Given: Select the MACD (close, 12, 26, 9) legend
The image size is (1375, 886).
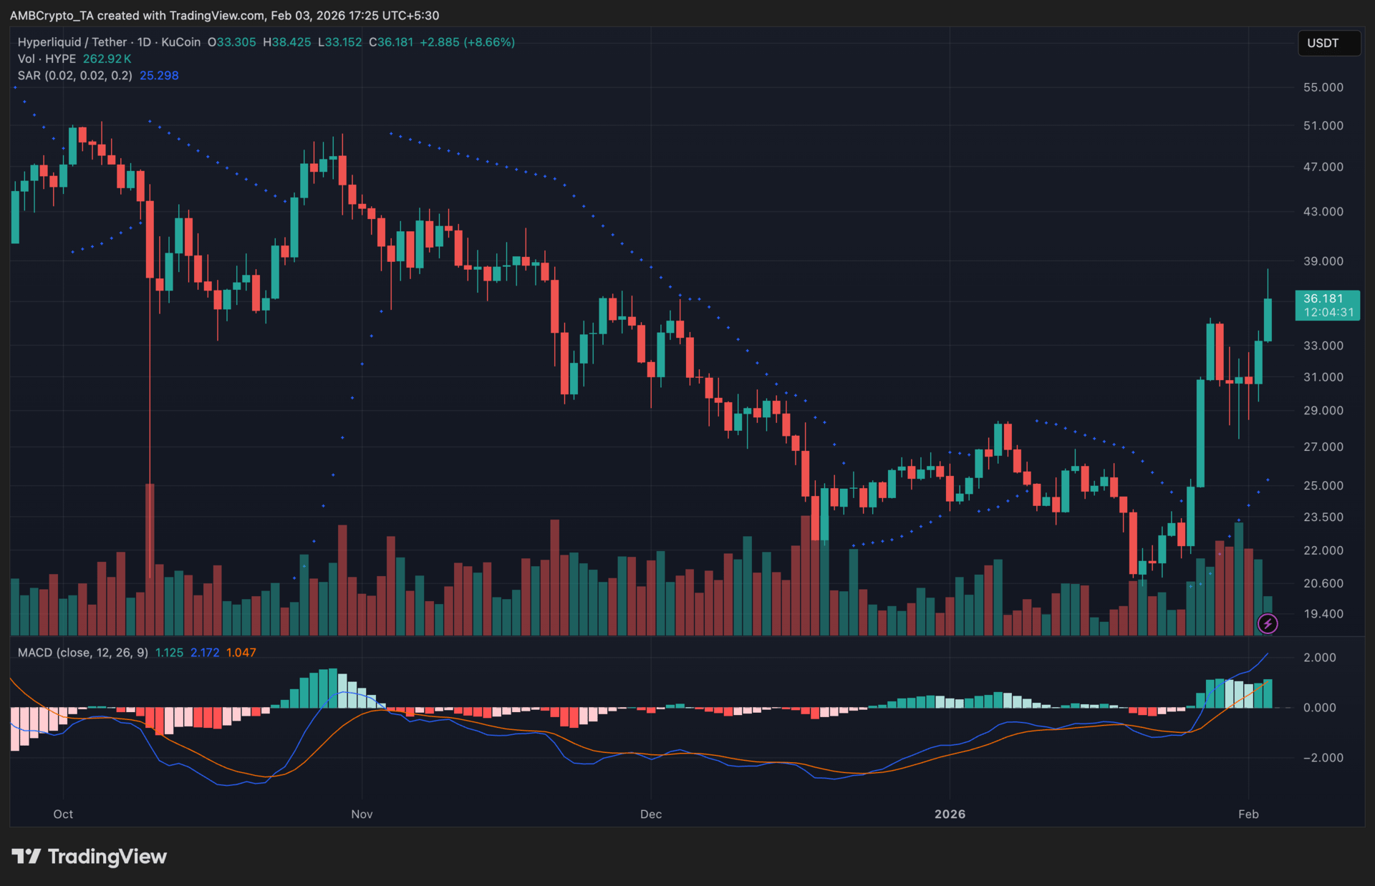Looking at the screenshot, I should [82, 653].
